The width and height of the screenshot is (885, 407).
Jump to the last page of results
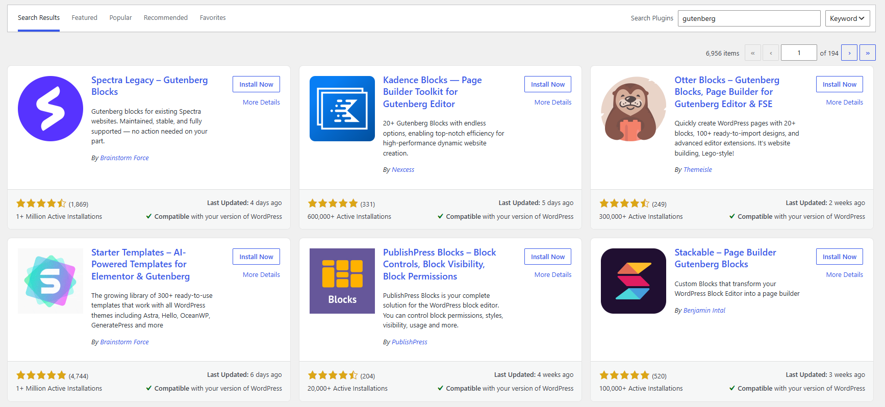click(x=868, y=53)
